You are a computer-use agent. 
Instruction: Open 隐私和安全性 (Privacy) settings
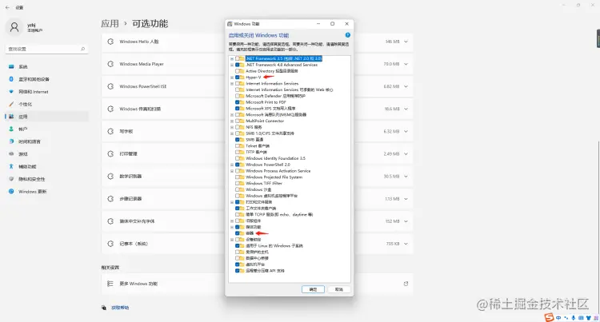(x=46, y=179)
